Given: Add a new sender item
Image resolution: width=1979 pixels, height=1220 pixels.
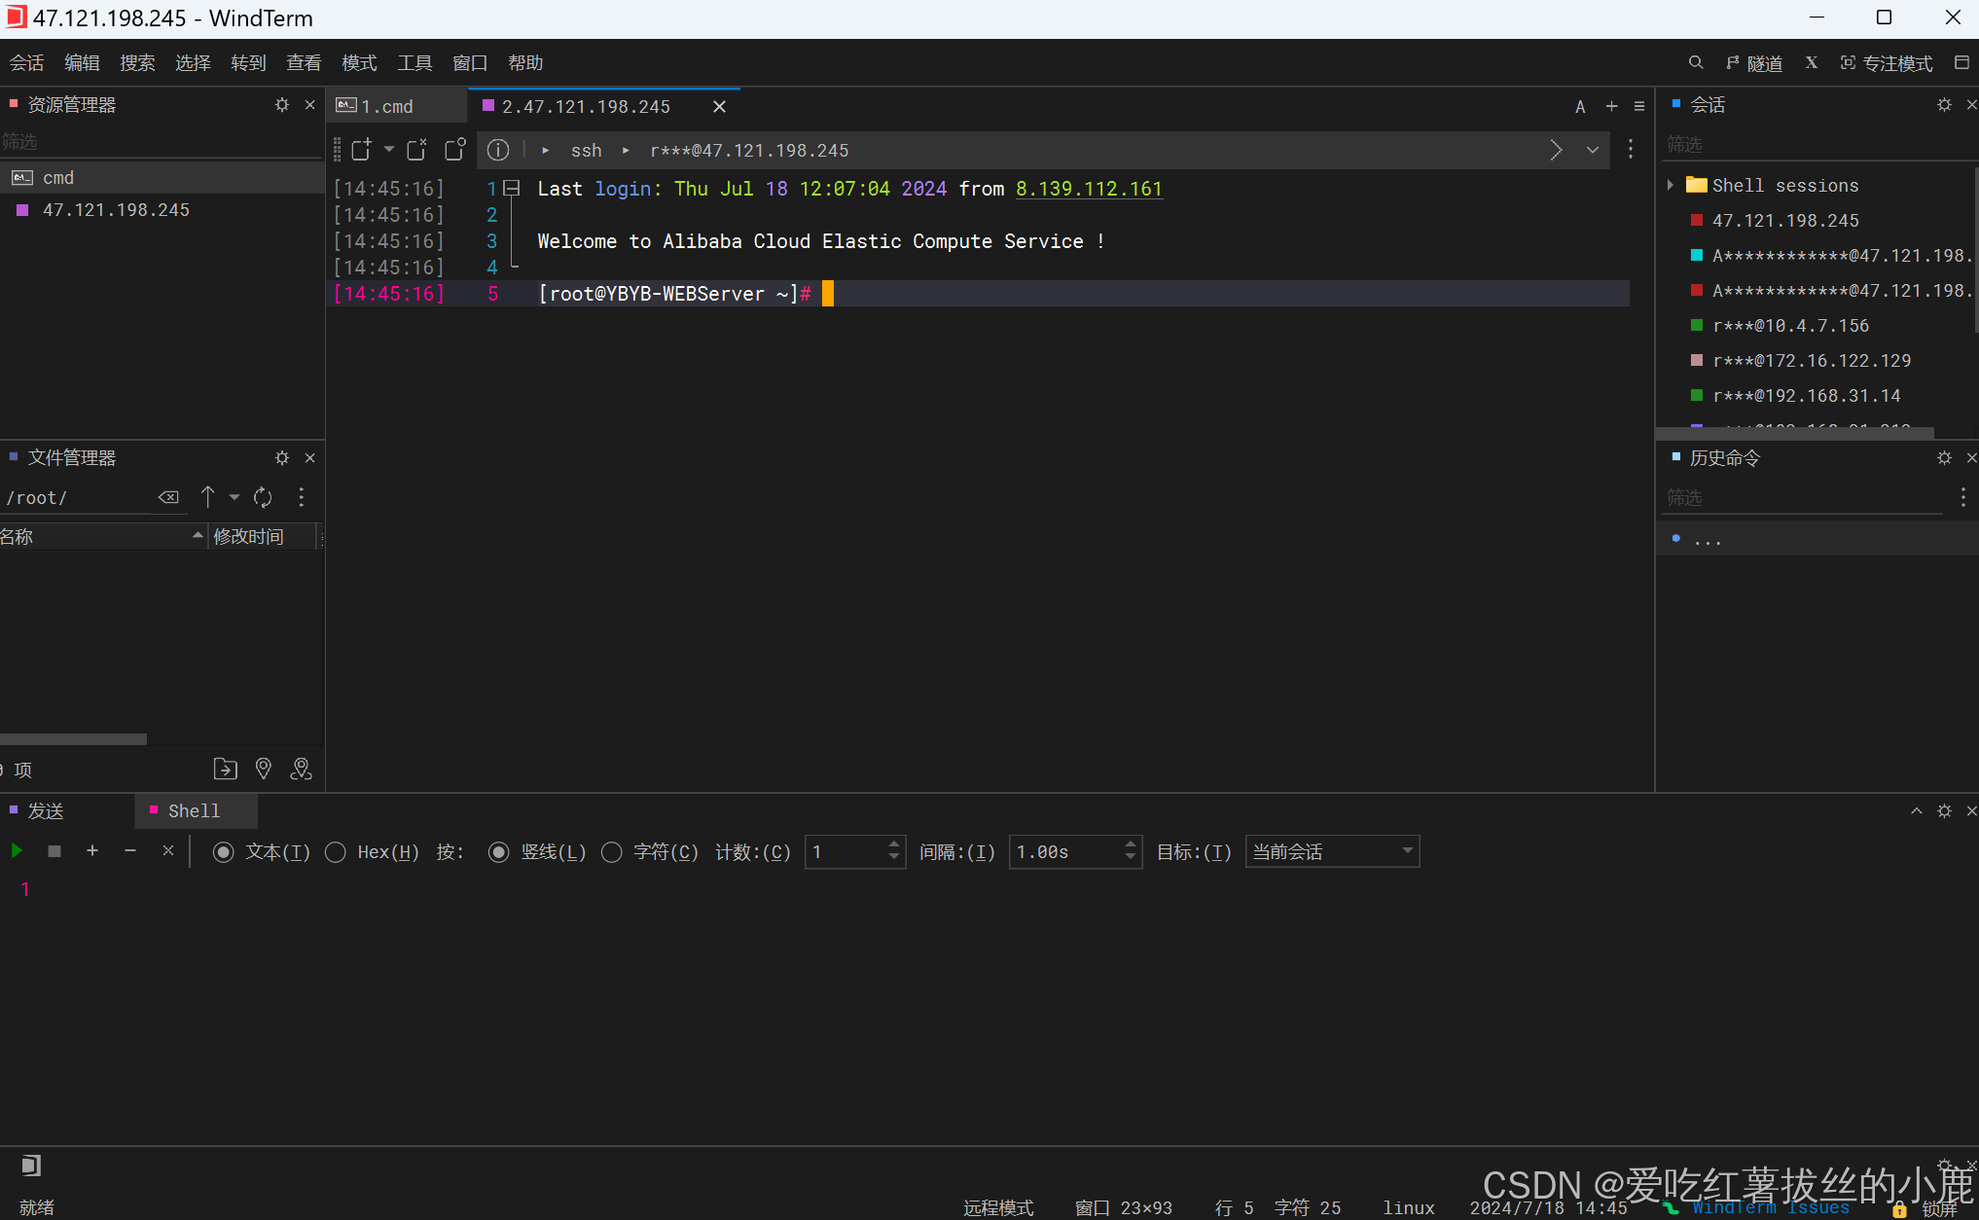Looking at the screenshot, I should pos(92,850).
